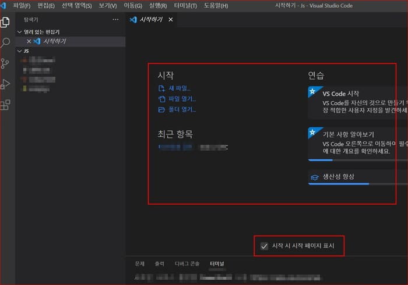Switch to the 출력 panel tab
Screen dimensions: 408x285
[x=159, y=263]
